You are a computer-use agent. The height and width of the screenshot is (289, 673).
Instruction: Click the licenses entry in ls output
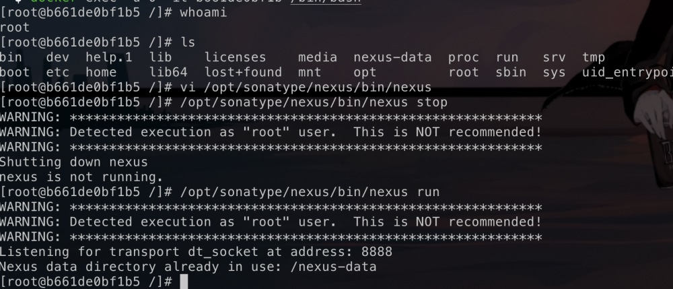pyautogui.click(x=235, y=58)
